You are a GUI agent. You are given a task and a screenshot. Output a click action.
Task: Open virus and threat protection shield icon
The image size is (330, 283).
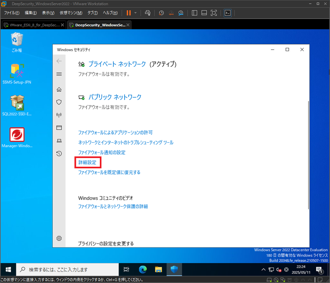(x=59, y=102)
